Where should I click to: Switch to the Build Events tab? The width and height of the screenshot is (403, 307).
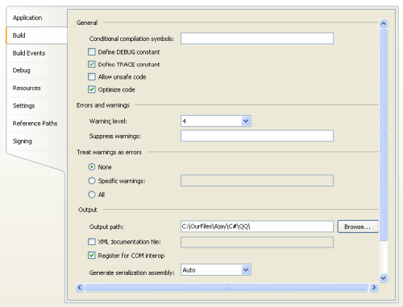click(36, 53)
